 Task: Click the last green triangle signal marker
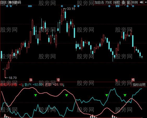click(125, 95)
